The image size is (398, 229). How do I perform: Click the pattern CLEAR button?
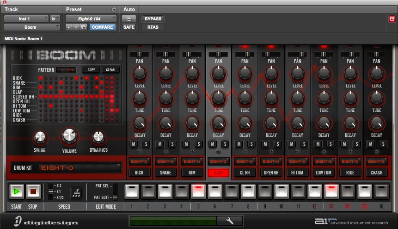point(110,70)
